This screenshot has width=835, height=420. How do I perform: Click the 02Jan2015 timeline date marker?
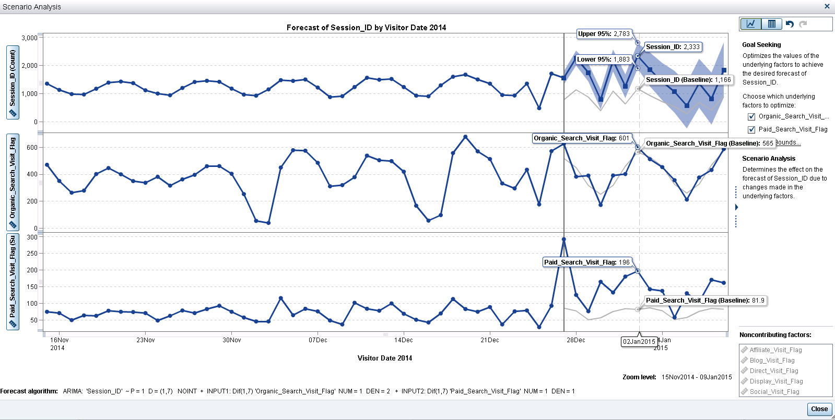[x=639, y=342]
